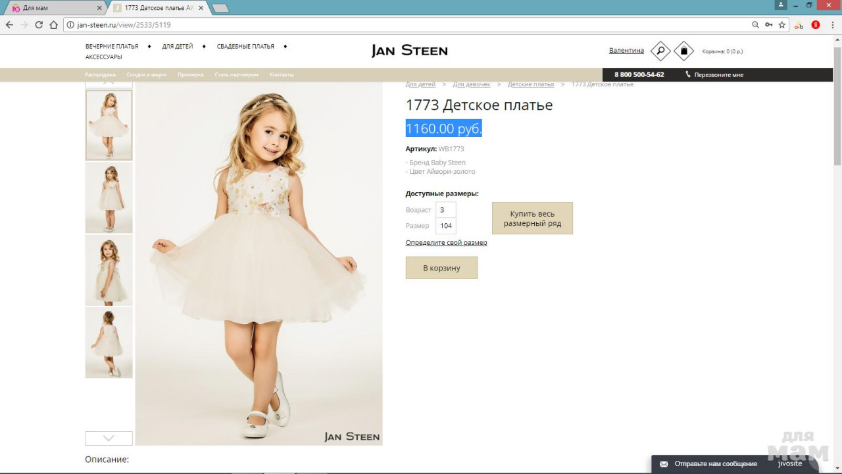Click the search magnifier diamond icon
Screen dimensions: 842x474
660,51
